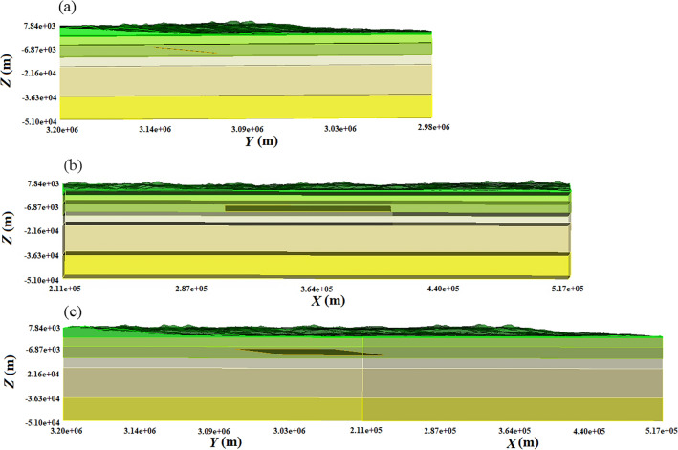This screenshot has height=450, width=678.
Task: Click the panel label (b)
Action: 73,166
